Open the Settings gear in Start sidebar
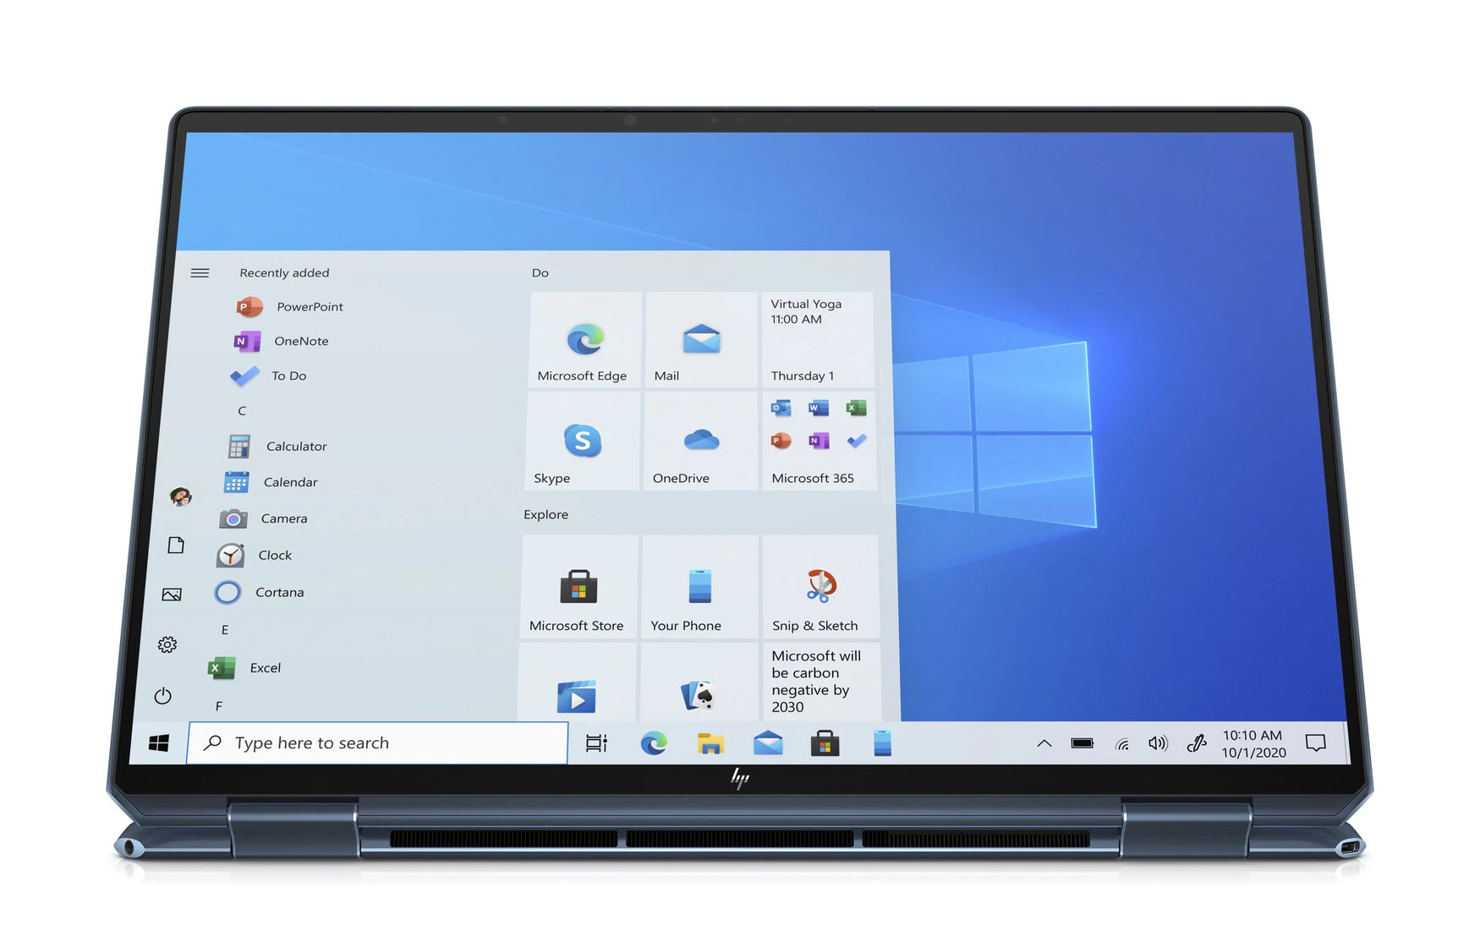This screenshot has width=1480, height=943. pos(167,645)
